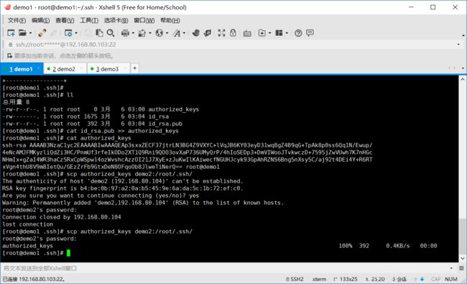Open the 工具(T) menu

pos(89,20)
